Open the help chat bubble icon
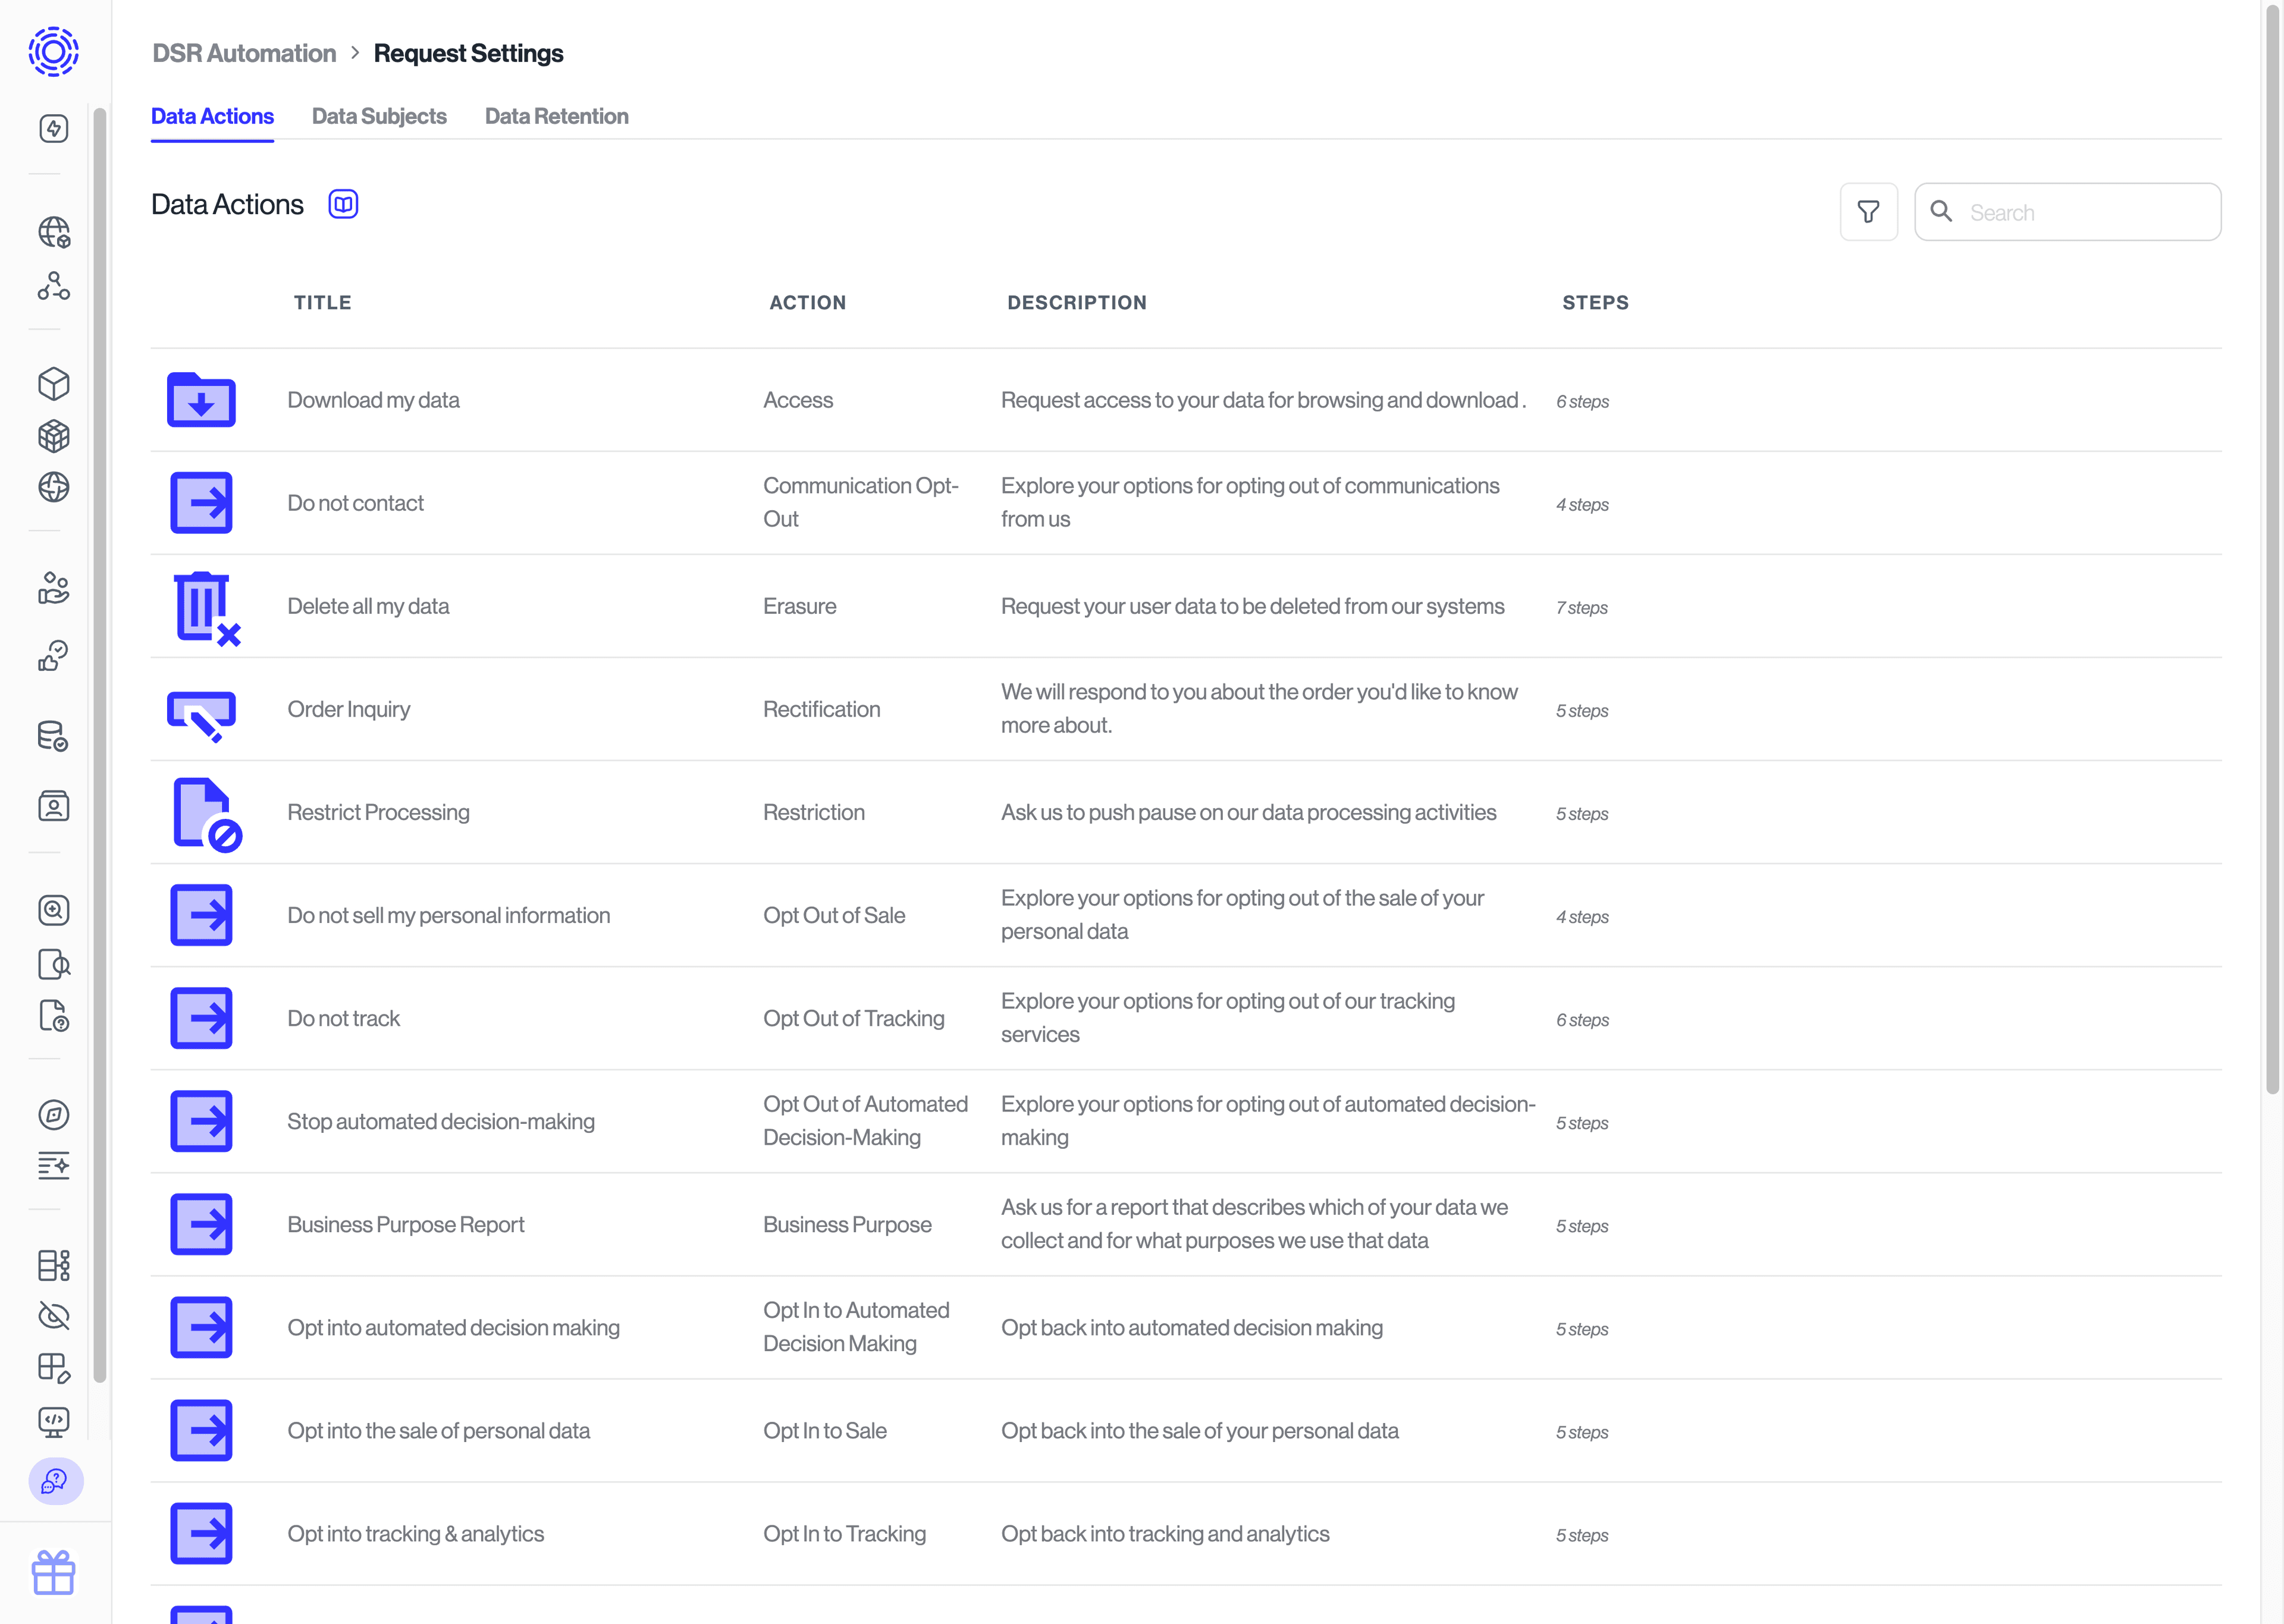 point(55,1483)
